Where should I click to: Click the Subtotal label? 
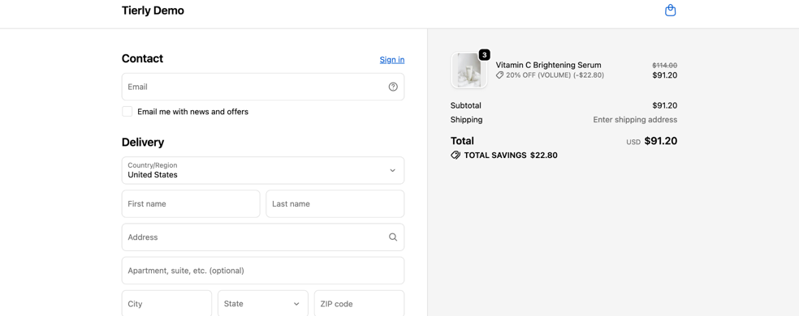pos(466,106)
